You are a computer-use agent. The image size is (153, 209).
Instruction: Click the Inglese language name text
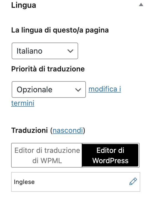pyautogui.click(x=24, y=182)
